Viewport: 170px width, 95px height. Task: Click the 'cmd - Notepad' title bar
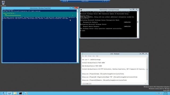click(x=114, y=54)
